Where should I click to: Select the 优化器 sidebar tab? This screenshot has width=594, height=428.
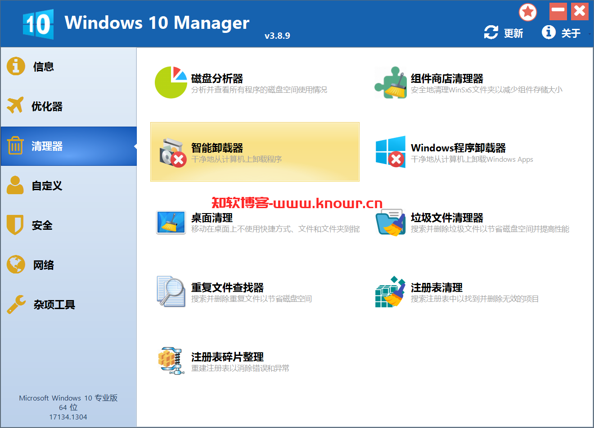click(68, 106)
